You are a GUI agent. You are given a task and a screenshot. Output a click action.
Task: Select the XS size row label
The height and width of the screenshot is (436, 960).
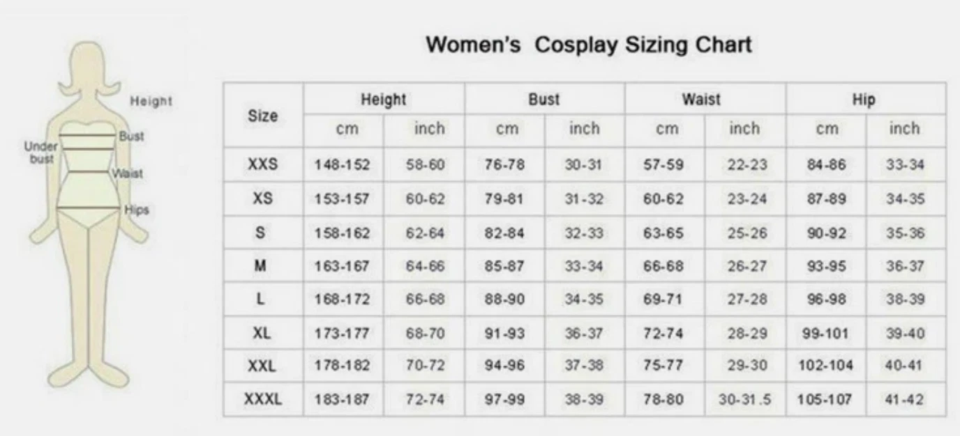[x=262, y=198]
